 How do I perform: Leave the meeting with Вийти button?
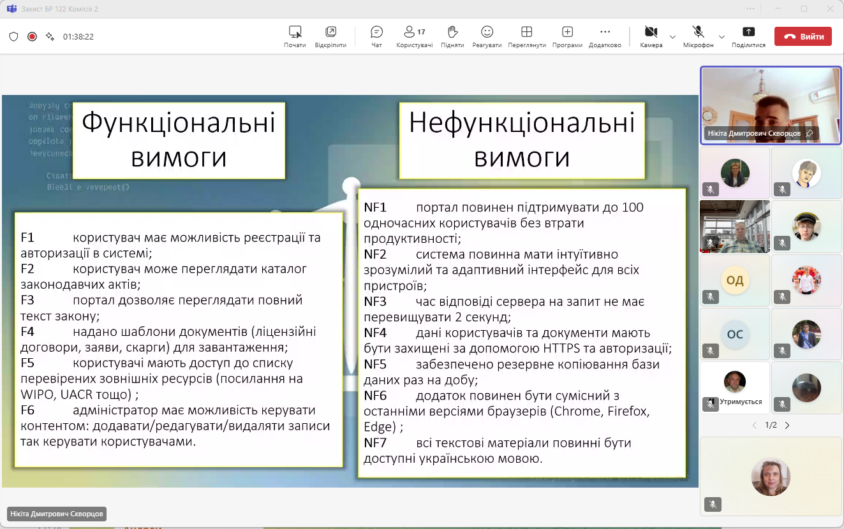point(803,36)
